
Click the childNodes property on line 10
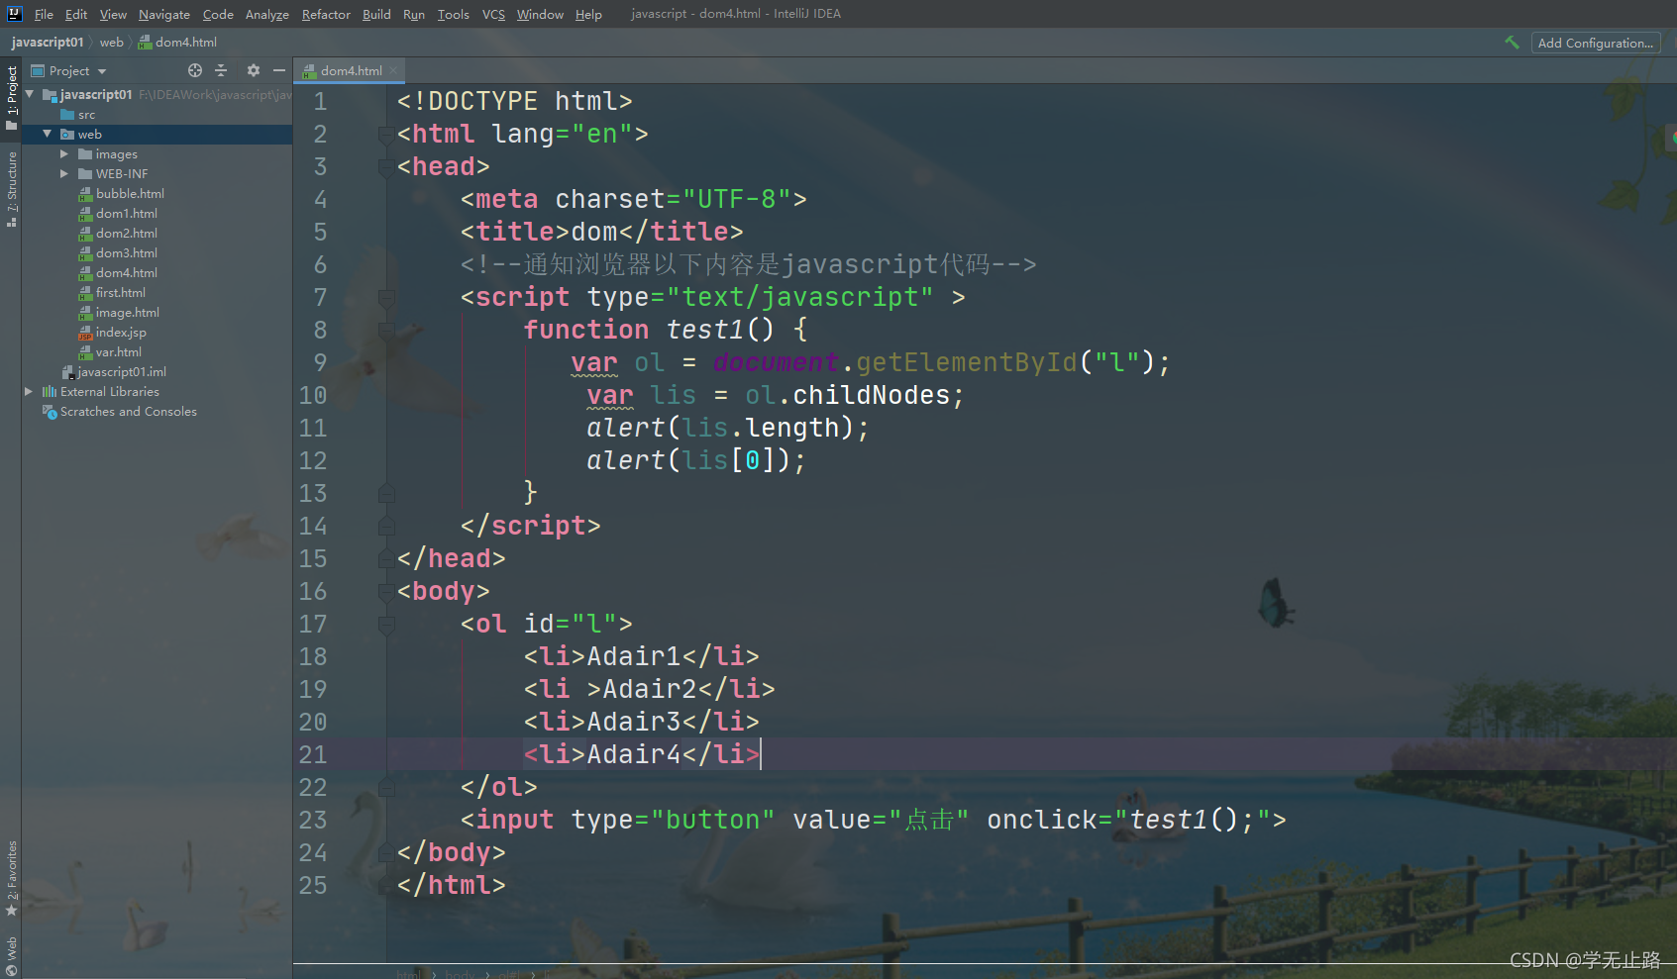point(872,395)
